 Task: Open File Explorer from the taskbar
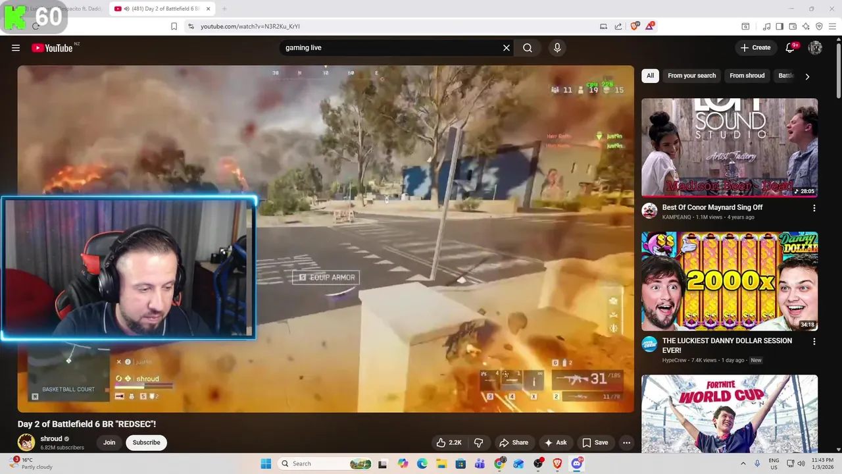(x=441, y=463)
